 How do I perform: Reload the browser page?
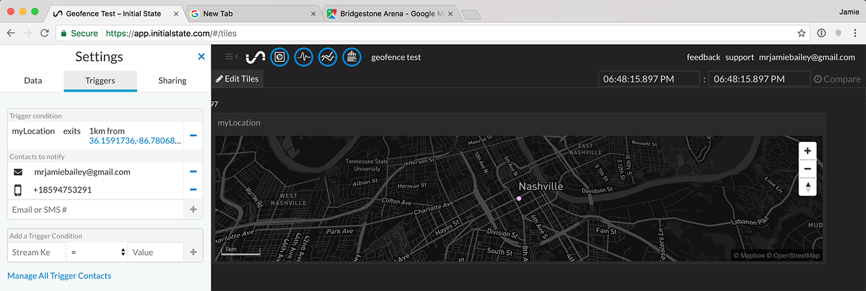click(44, 33)
